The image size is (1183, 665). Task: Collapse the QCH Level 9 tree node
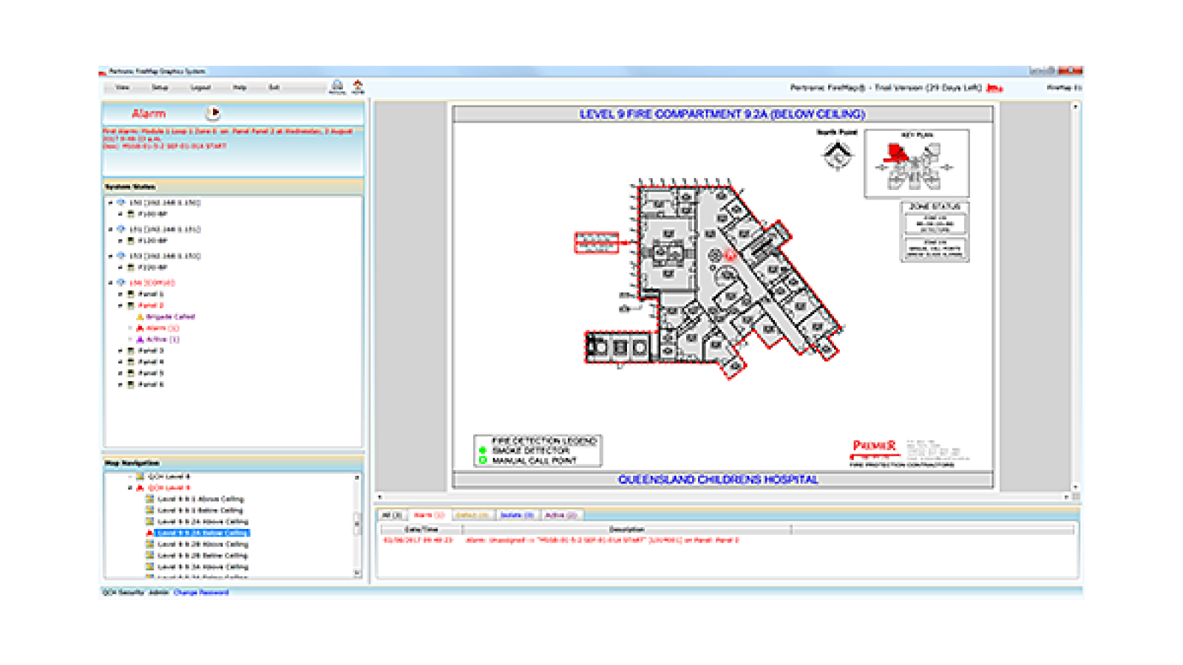pos(129,488)
